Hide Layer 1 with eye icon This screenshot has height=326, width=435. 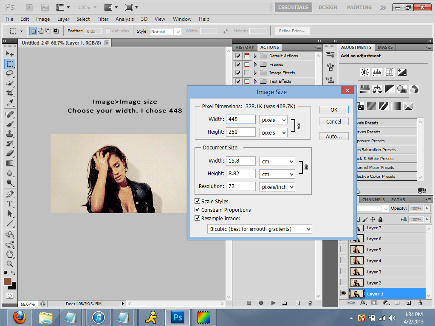pos(343,294)
